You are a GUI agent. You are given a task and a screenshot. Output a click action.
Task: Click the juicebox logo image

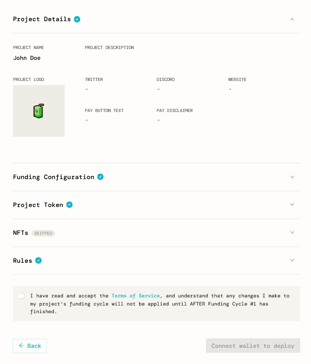[x=39, y=111]
